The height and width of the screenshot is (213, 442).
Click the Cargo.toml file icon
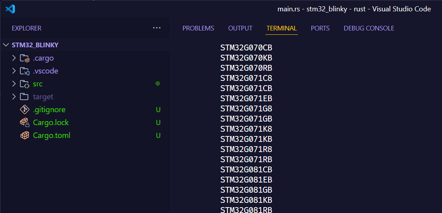click(25, 136)
